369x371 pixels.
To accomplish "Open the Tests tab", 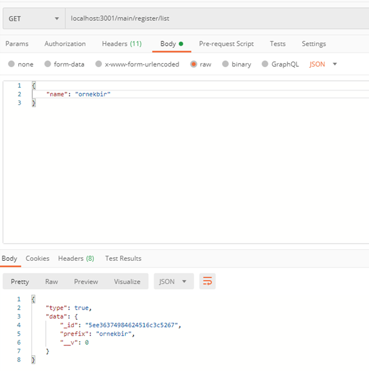I will tap(278, 44).
